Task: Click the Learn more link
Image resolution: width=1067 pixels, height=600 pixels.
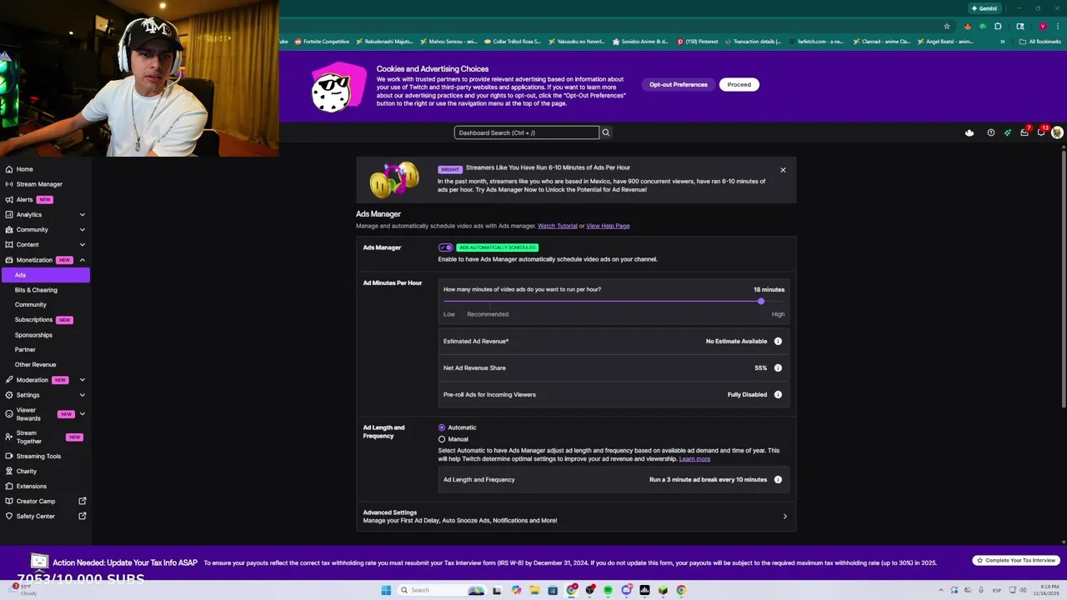Action: click(694, 459)
